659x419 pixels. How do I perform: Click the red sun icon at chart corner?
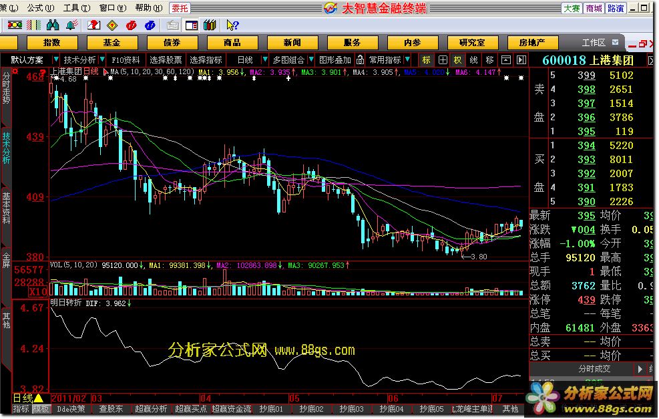(15, 71)
